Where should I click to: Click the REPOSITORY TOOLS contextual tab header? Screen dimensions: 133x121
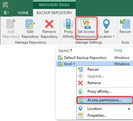54,5
